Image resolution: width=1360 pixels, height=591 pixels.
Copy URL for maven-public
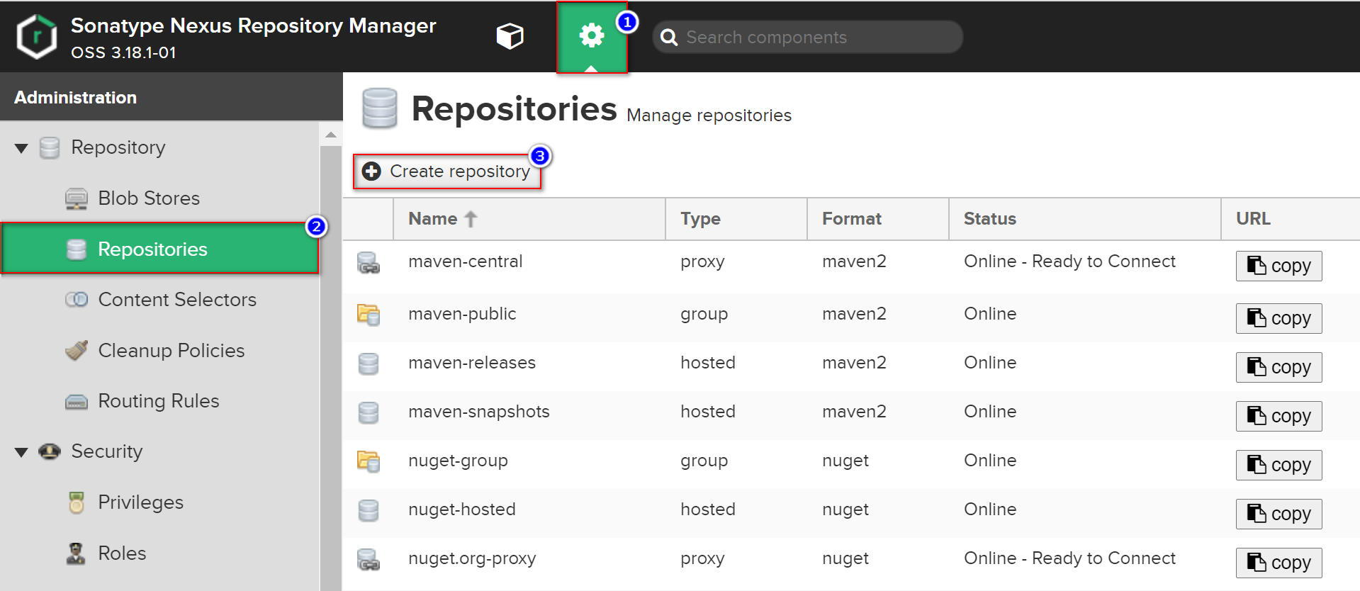click(1278, 318)
